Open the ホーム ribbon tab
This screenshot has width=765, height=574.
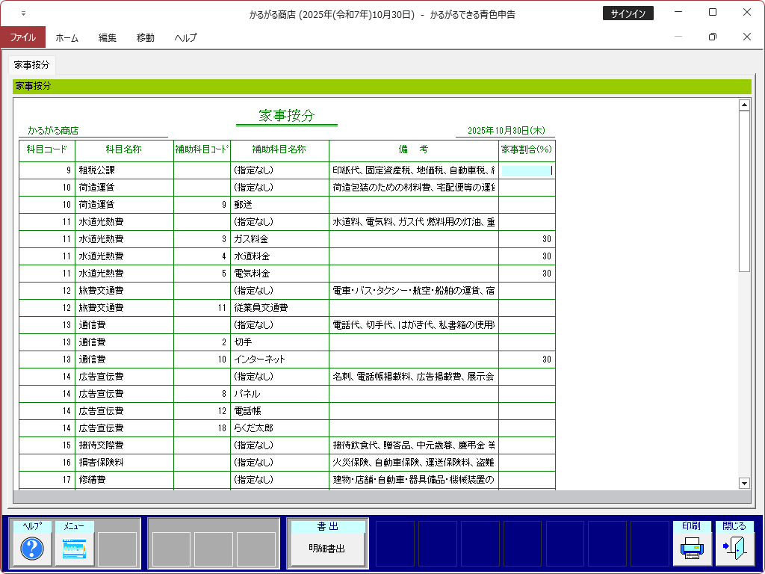click(66, 37)
